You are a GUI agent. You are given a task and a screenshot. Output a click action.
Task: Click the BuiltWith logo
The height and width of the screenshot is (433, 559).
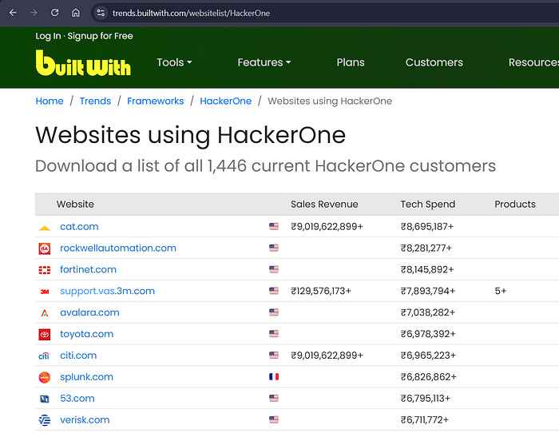tap(83, 63)
